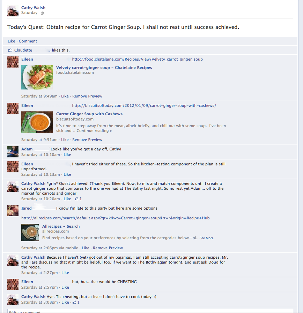Click the thumbs-up count on the 3:08pm comment
The height and width of the screenshot is (313, 303).
click(x=76, y=302)
